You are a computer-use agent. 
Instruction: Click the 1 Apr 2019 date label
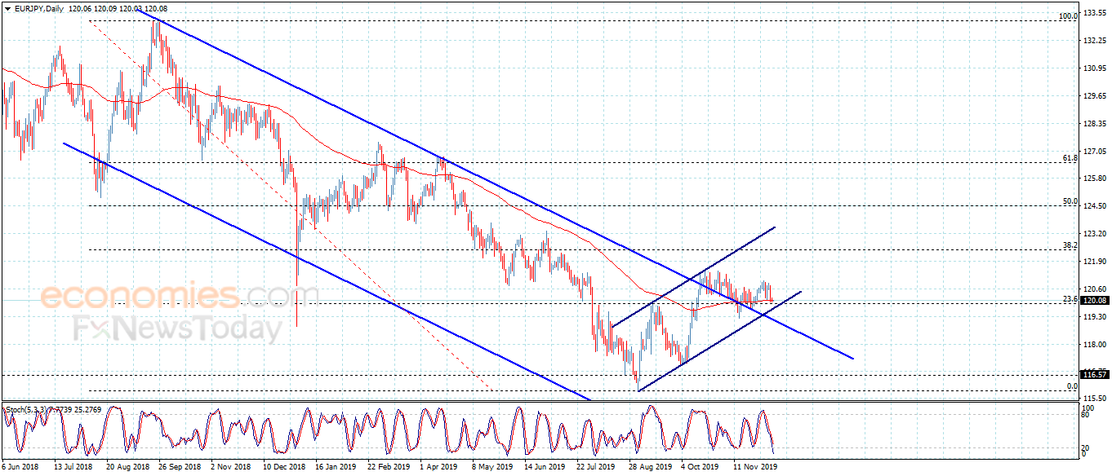point(440,468)
